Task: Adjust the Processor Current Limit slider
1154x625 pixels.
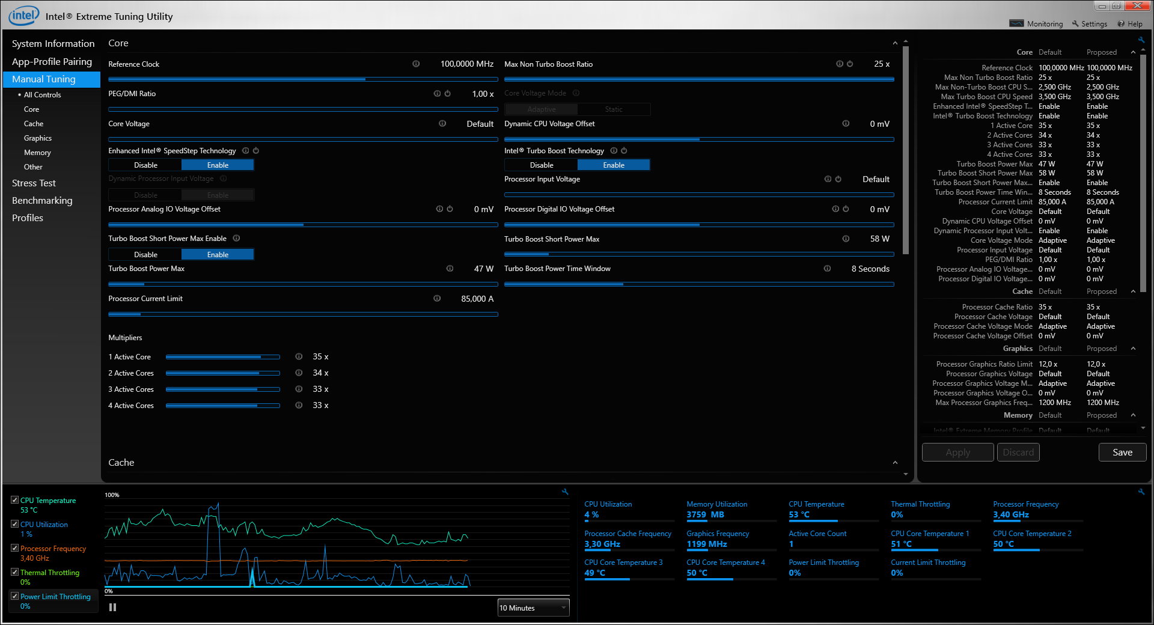Action: [x=303, y=314]
